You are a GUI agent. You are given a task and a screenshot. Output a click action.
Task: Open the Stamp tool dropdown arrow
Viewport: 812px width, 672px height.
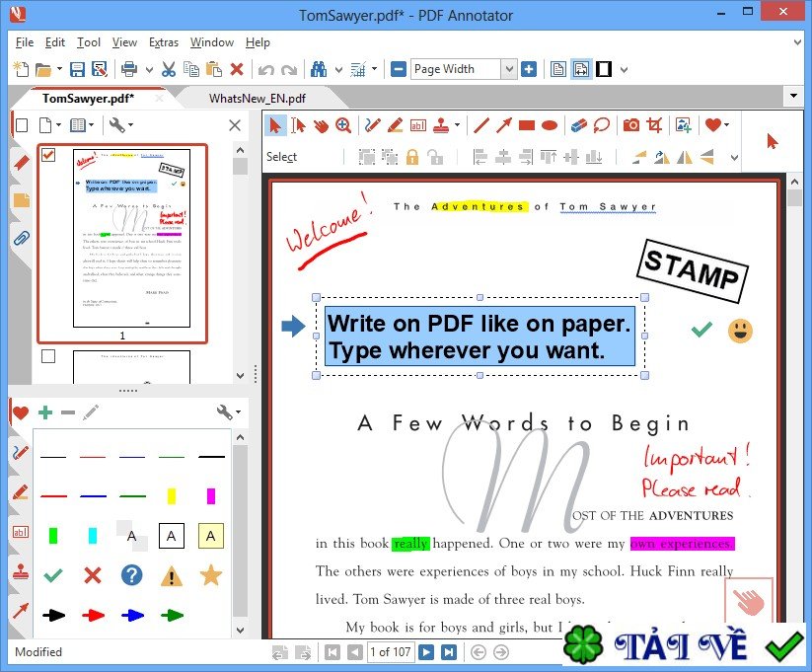[x=457, y=125]
